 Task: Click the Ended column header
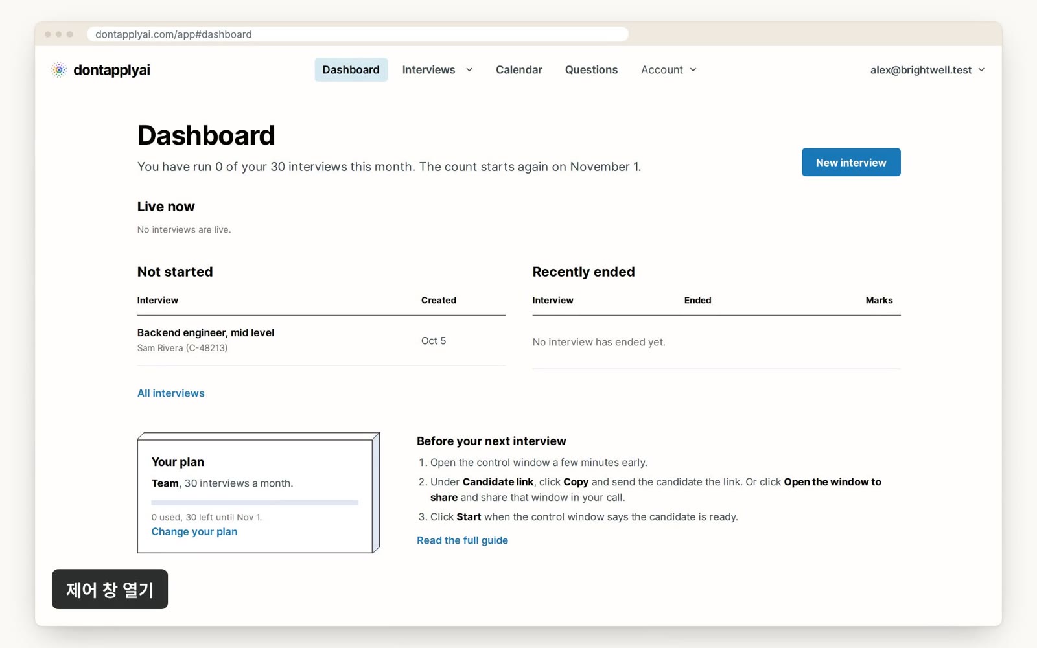click(x=697, y=301)
